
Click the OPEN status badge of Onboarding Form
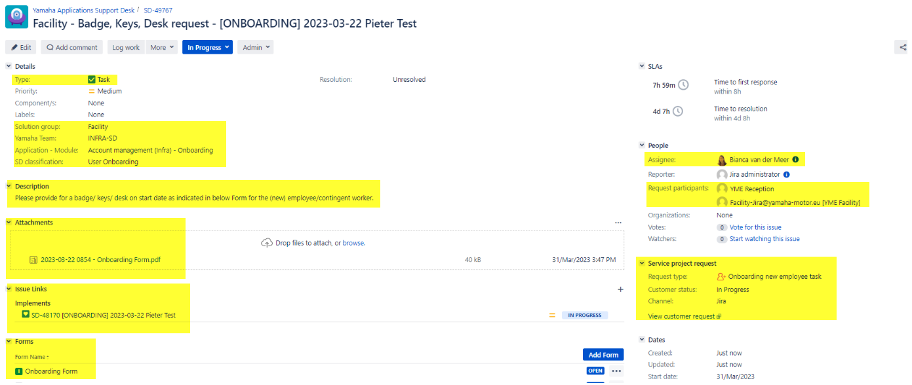pyautogui.click(x=595, y=371)
